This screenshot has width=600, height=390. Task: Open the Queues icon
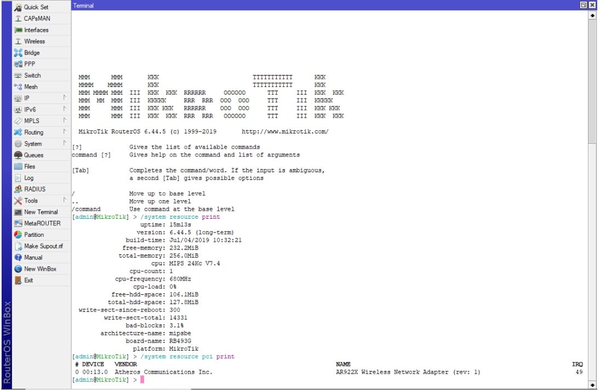point(18,155)
